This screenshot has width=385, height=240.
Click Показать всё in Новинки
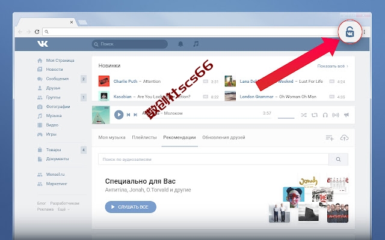pyautogui.click(x=333, y=66)
